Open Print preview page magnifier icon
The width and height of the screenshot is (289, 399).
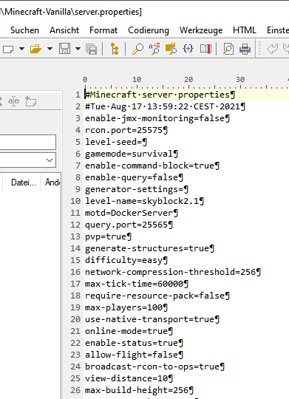228,49
